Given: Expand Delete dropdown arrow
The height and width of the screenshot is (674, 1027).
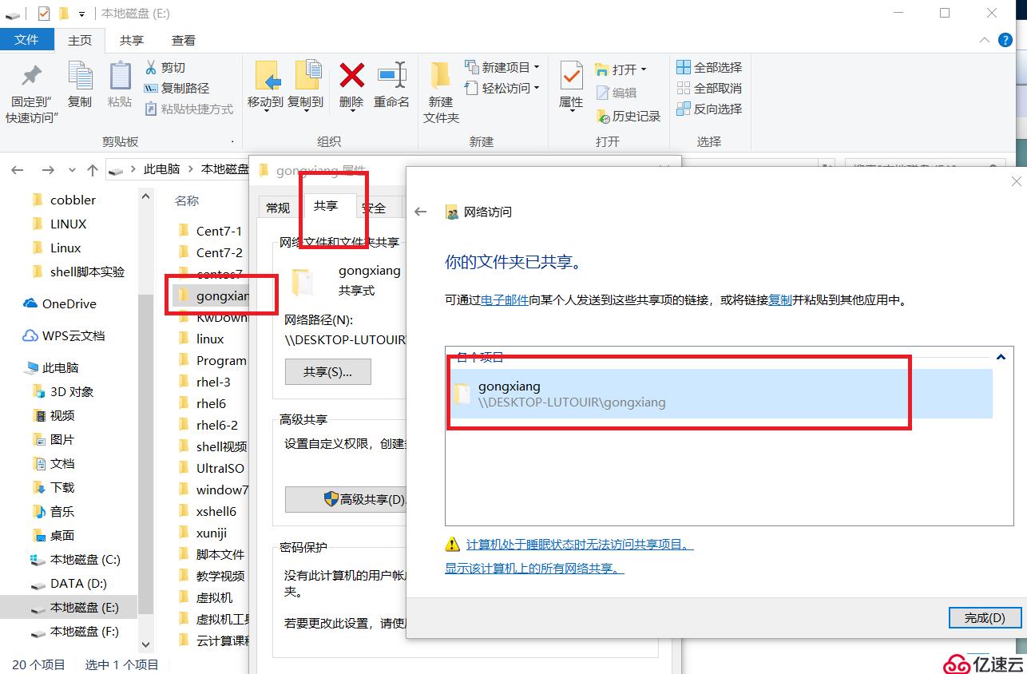Looking at the screenshot, I should pyautogui.click(x=351, y=110).
